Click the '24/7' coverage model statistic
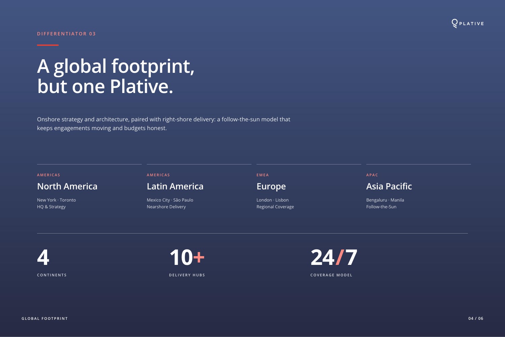 click(334, 257)
